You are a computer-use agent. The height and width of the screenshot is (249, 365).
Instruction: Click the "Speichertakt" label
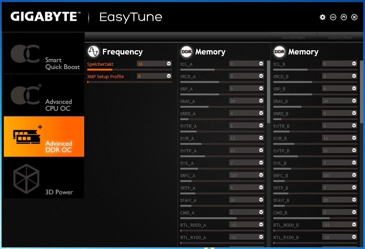100,64
